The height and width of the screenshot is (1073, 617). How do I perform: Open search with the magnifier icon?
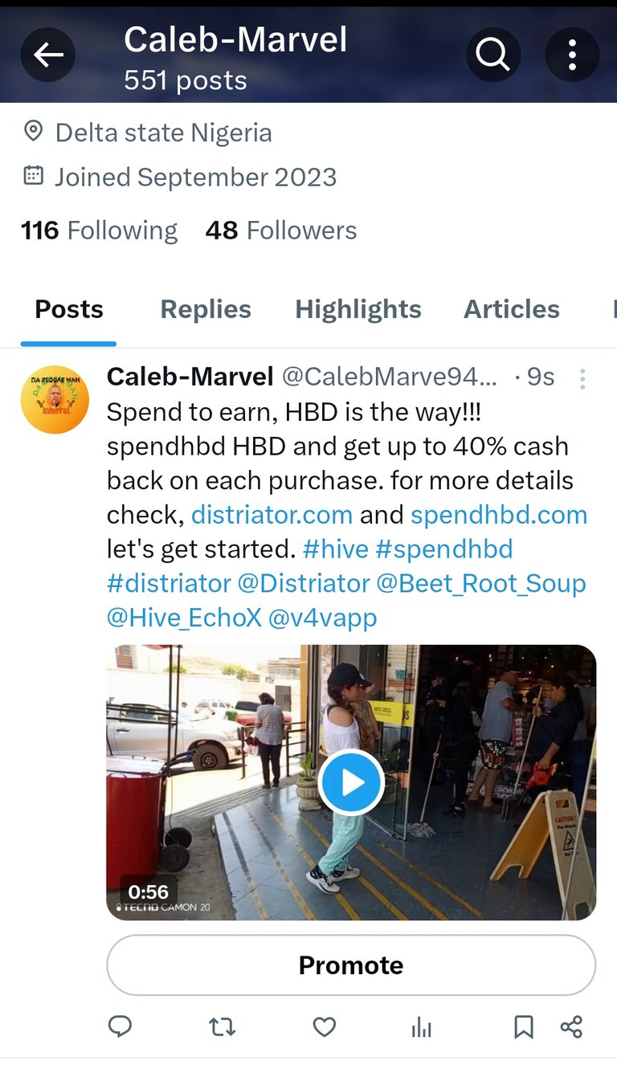click(x=493, y=55)
